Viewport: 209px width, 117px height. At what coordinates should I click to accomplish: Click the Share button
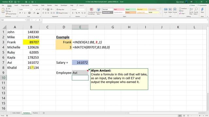click(x=192, y=5)
